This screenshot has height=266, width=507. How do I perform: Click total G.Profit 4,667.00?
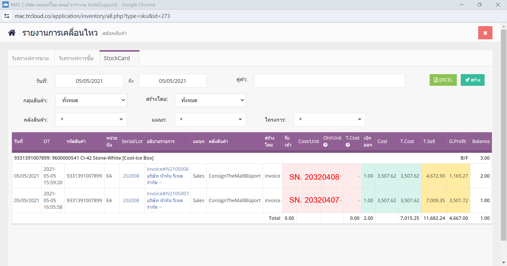pyautogui.click(x=459, y=218)
